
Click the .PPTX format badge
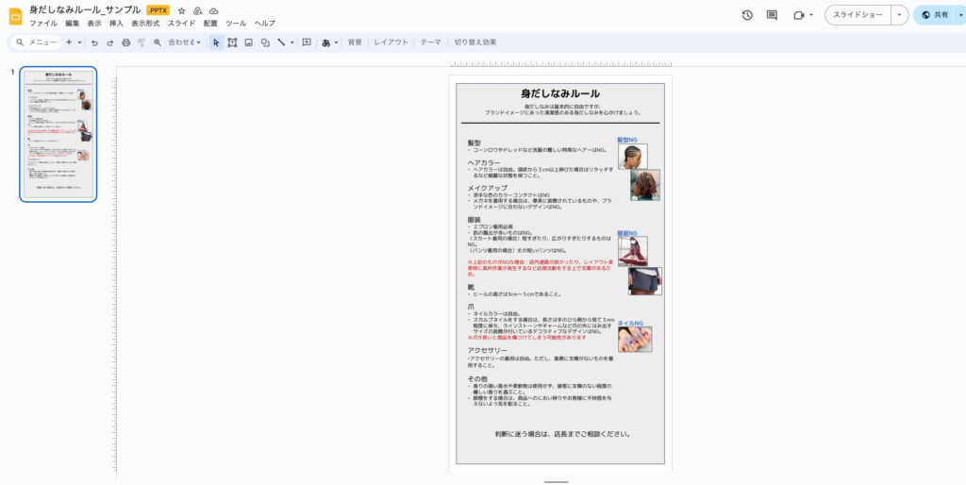pyautogui.click(x=158, y=10)
